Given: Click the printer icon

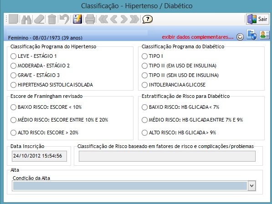Looking at the screenshot, I should tap(90, 19).
